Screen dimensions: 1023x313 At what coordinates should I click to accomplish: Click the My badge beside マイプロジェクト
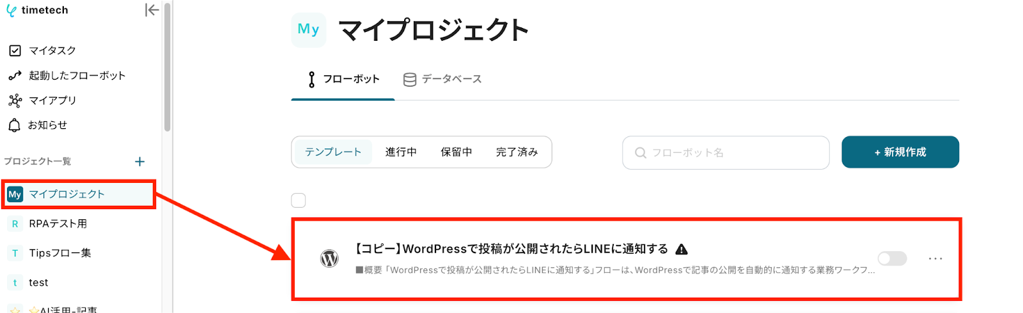[15, 194]
